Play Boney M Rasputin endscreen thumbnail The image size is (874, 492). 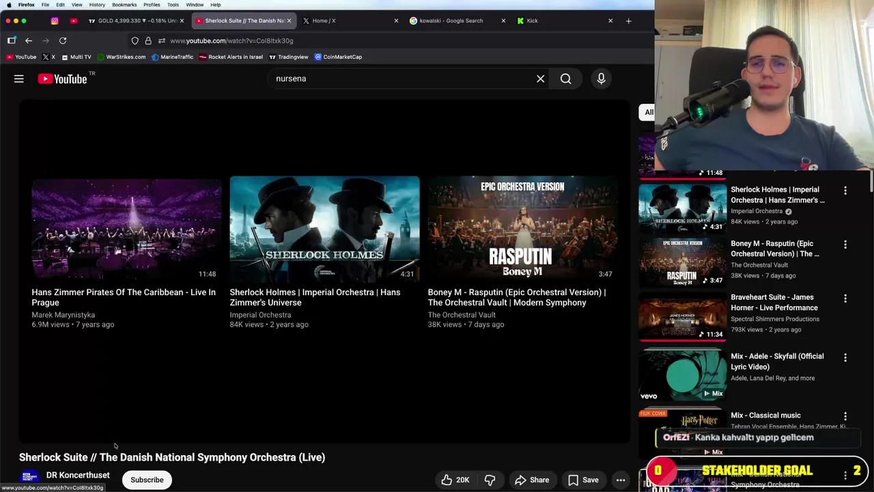522,229
